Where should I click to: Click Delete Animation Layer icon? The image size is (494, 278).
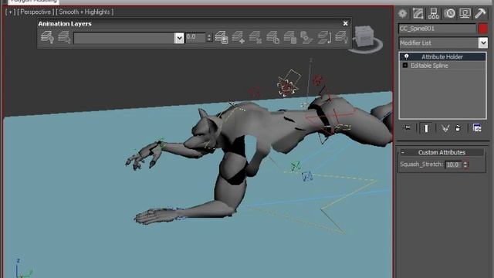pyautogui.click(x=255, y=38)
